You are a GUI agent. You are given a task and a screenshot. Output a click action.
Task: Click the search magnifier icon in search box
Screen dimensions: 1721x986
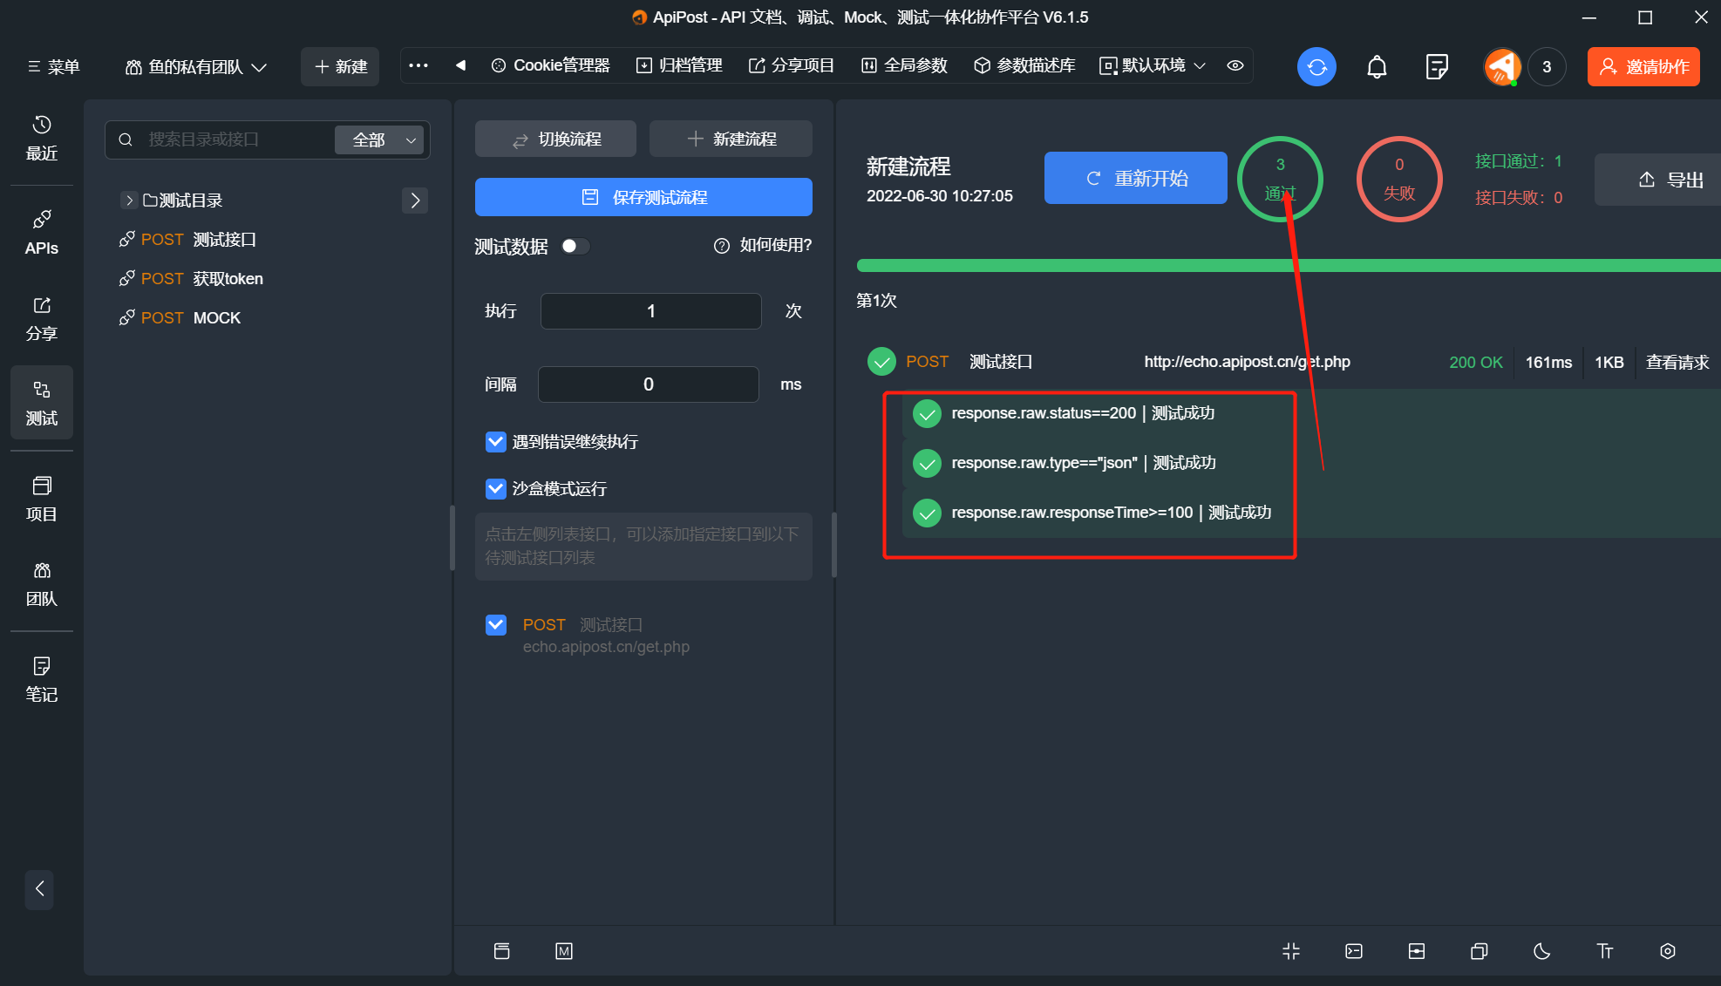(126, 139)
